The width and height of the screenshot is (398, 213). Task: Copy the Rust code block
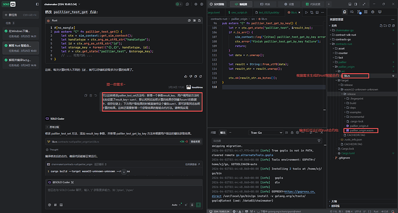(189, 21)
